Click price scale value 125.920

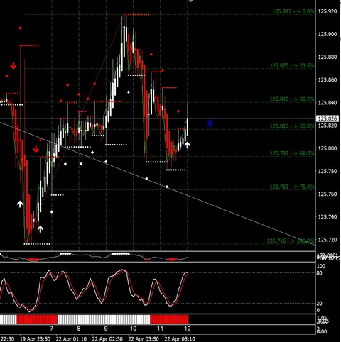[x=328, y=11]
